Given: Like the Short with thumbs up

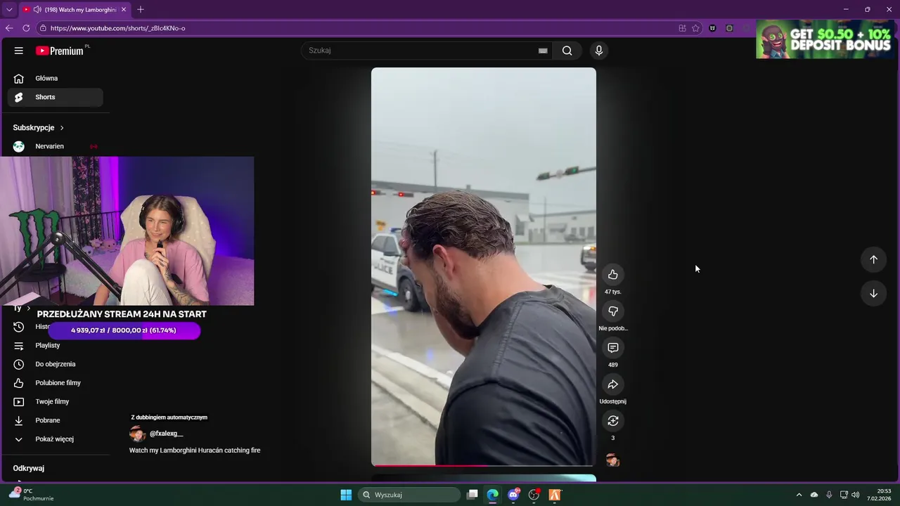Looking at the screenshot, I should tap(613, 275).
